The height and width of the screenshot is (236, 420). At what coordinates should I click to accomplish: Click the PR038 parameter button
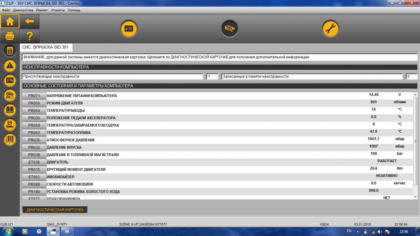click(x=34, y=155)
